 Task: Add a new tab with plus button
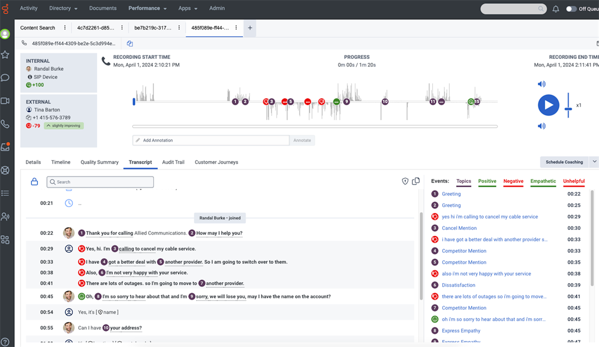click(x=250, y=28)
